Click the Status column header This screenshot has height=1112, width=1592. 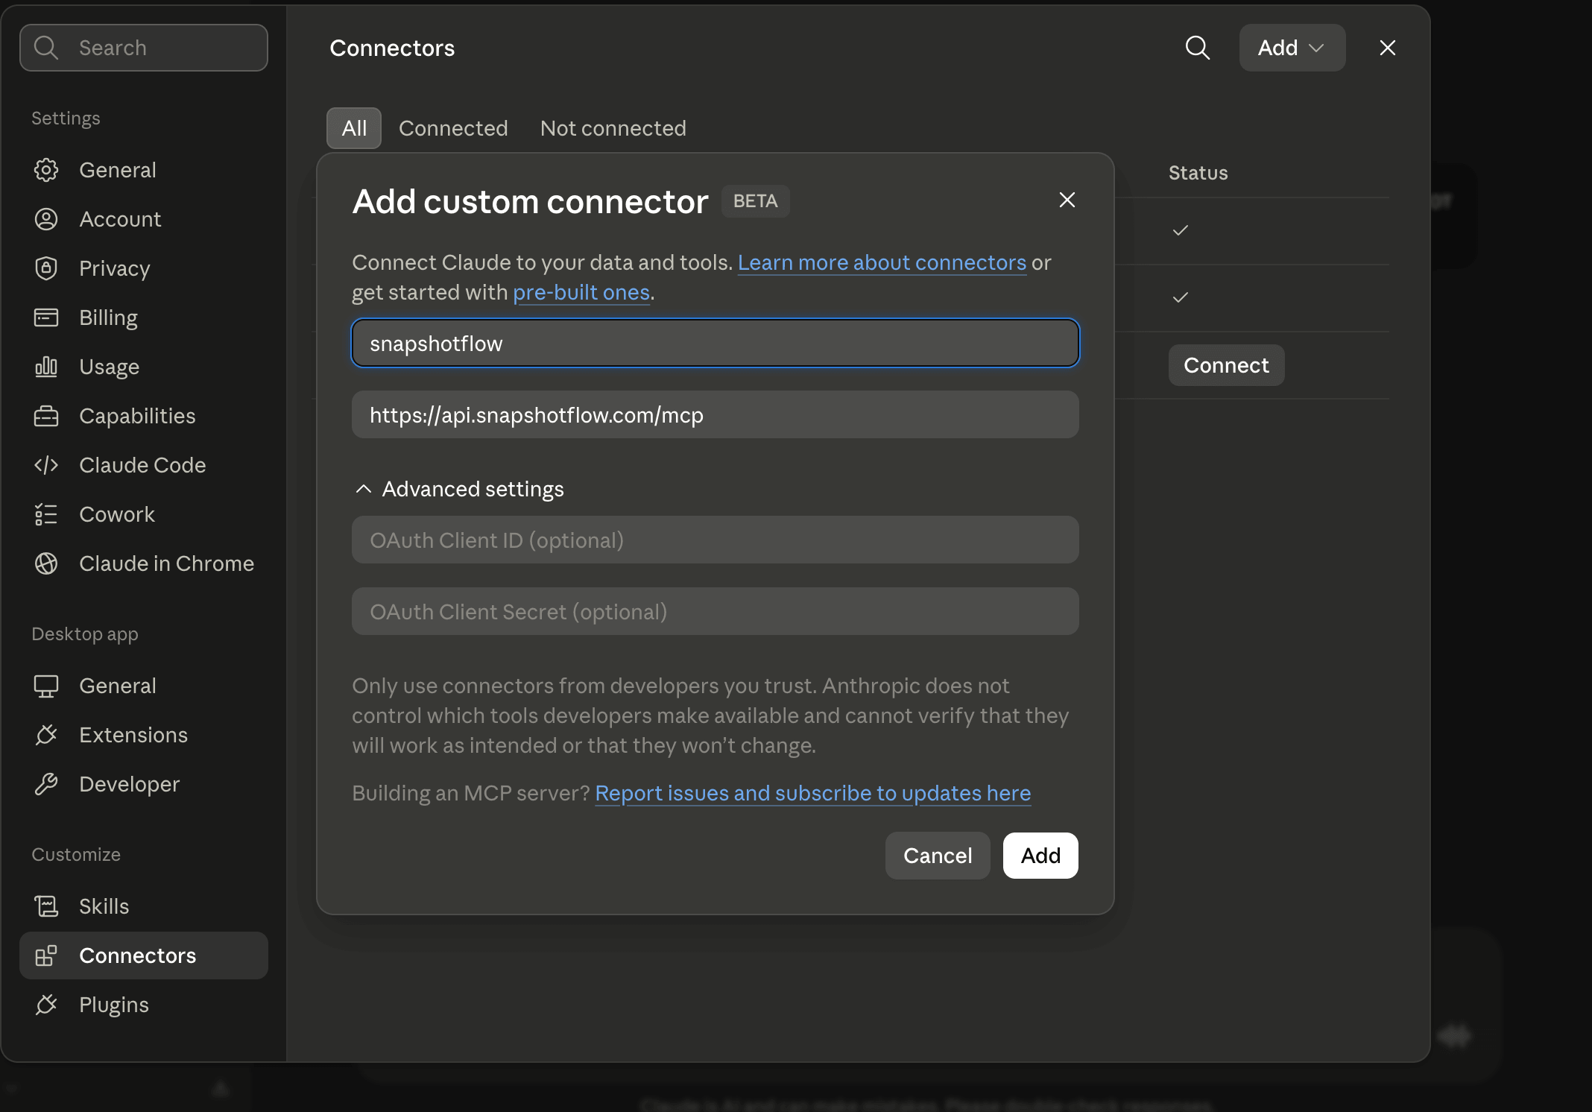pos(1198,173)
